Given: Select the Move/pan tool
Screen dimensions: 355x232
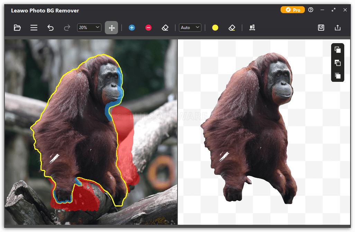Looking at the screenshot, I should coord(111,28).
